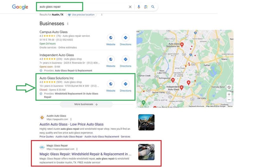Open Magic Glass Repair result title link
Image resolution: width=263 pixels, height=167 pixels.
[x=85, y=154]
